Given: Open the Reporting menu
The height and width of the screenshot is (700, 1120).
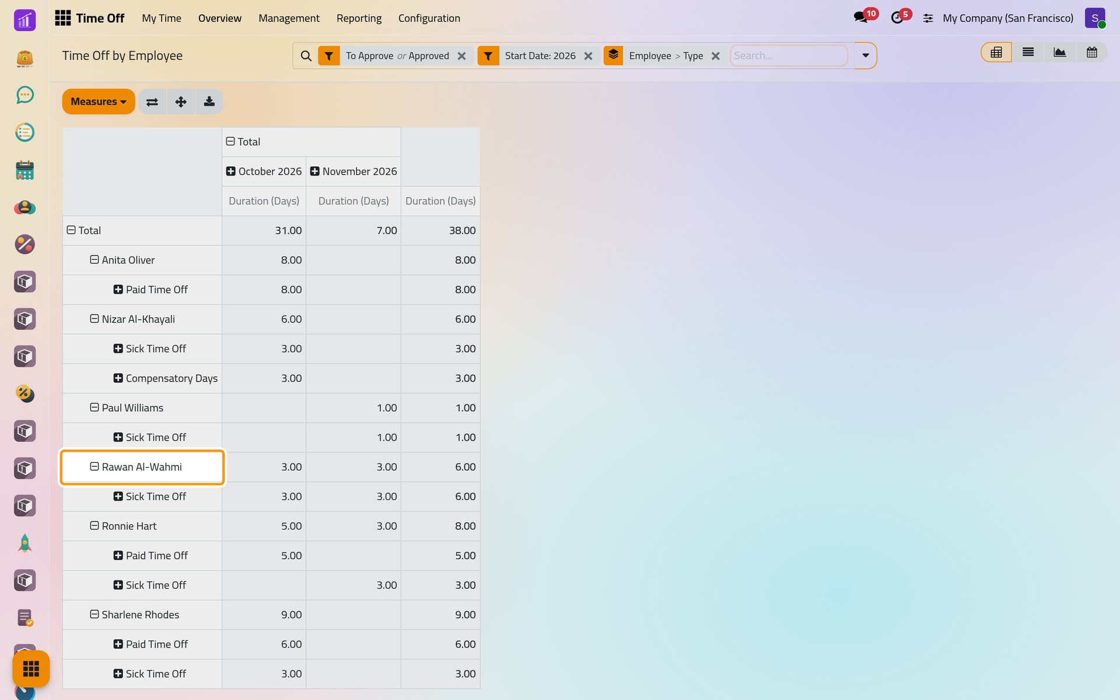Looking at the screenshot, I should coord(359,18).
